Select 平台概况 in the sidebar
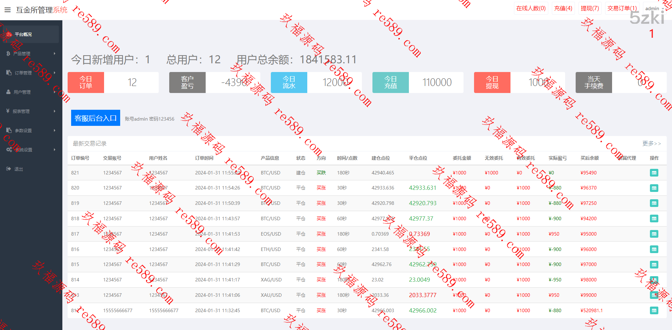Image resolution: width=672 pixels, height=330 pixels. pos(31,34)
